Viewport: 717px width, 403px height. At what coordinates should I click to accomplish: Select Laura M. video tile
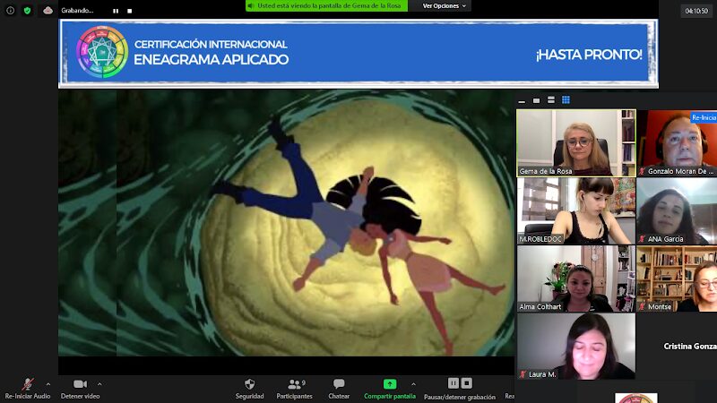[576, 346]
